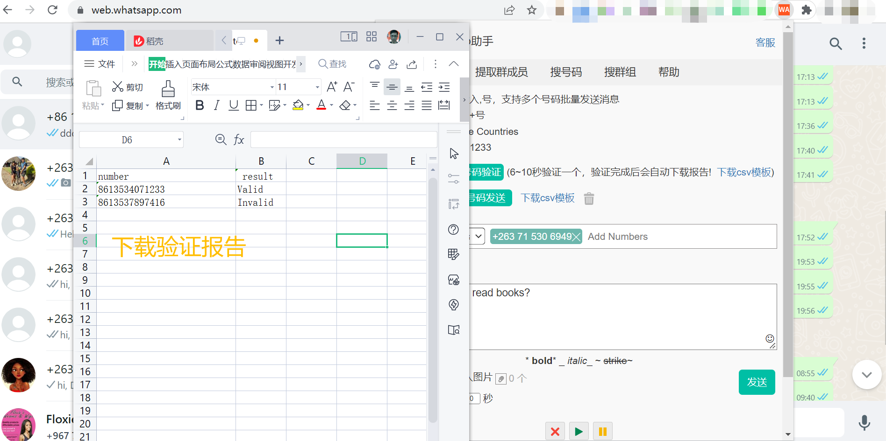Click the orange pause button
The width and height of the screenshot is (886, 441).
(x=603, y=431)
